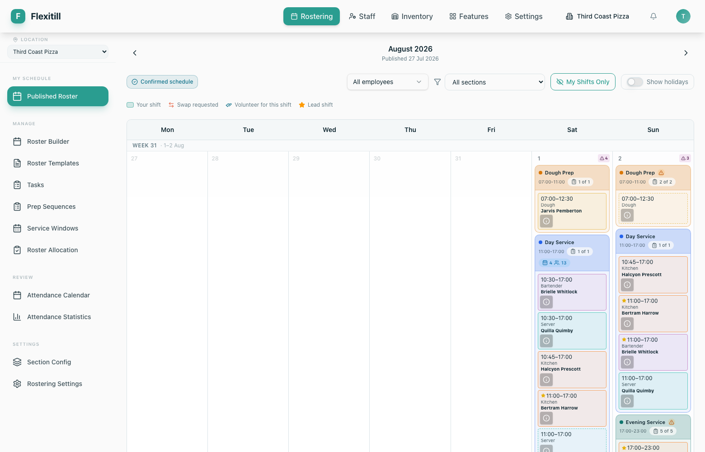Click the Saturday Day Service 4 and 13 badge
This screenshot has height=452, width=705.
[555, 263]
